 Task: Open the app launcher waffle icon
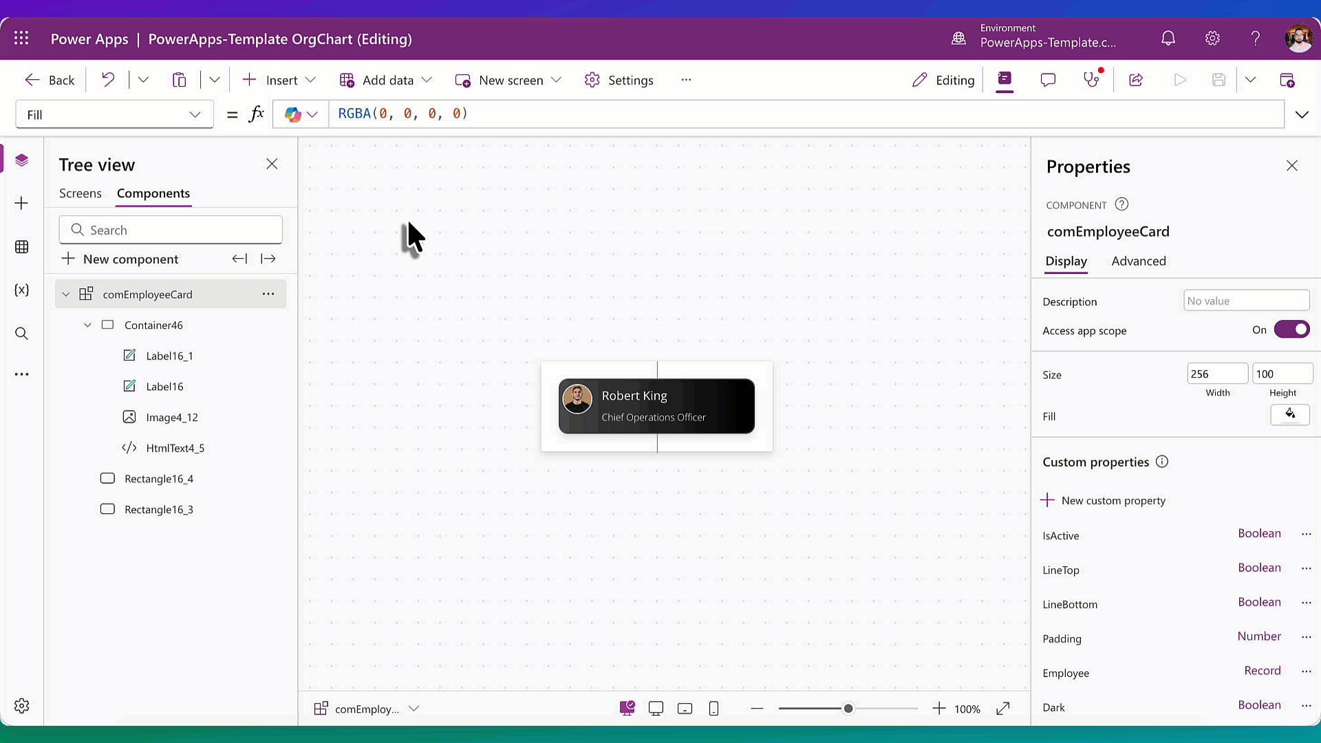pyautogui.click(x=21, y=39)
